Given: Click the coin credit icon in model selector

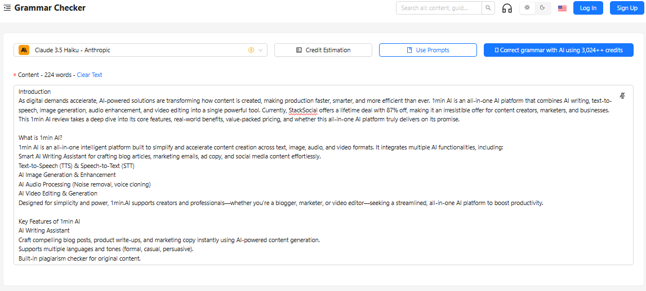Looking at the screenshot, I should (251, 50).
